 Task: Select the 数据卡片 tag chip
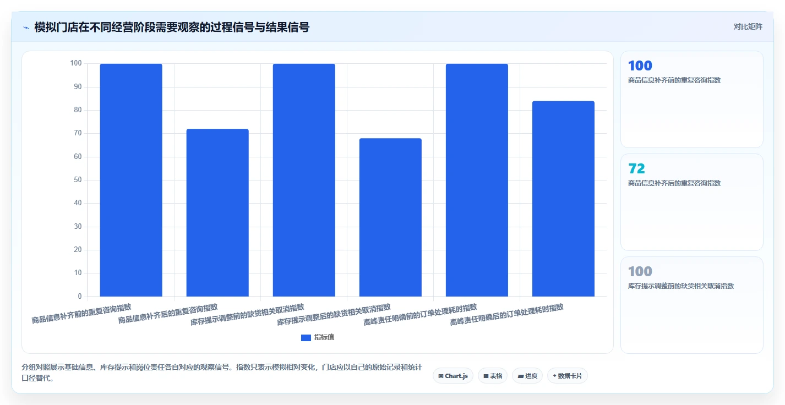click(x=568, y=376)
